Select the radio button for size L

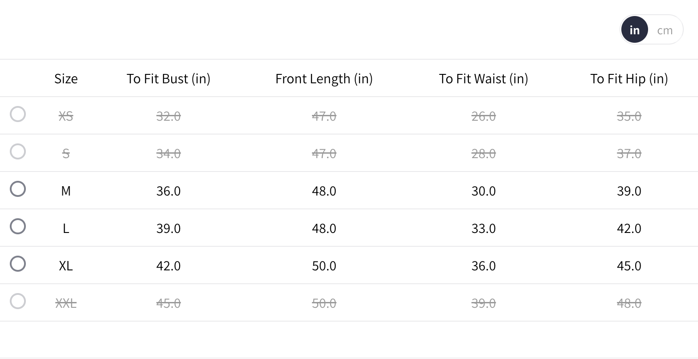(x=18, y=226)
